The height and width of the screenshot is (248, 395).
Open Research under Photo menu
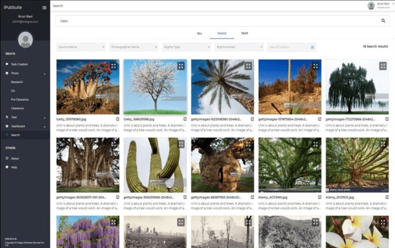tap(17, 82)
